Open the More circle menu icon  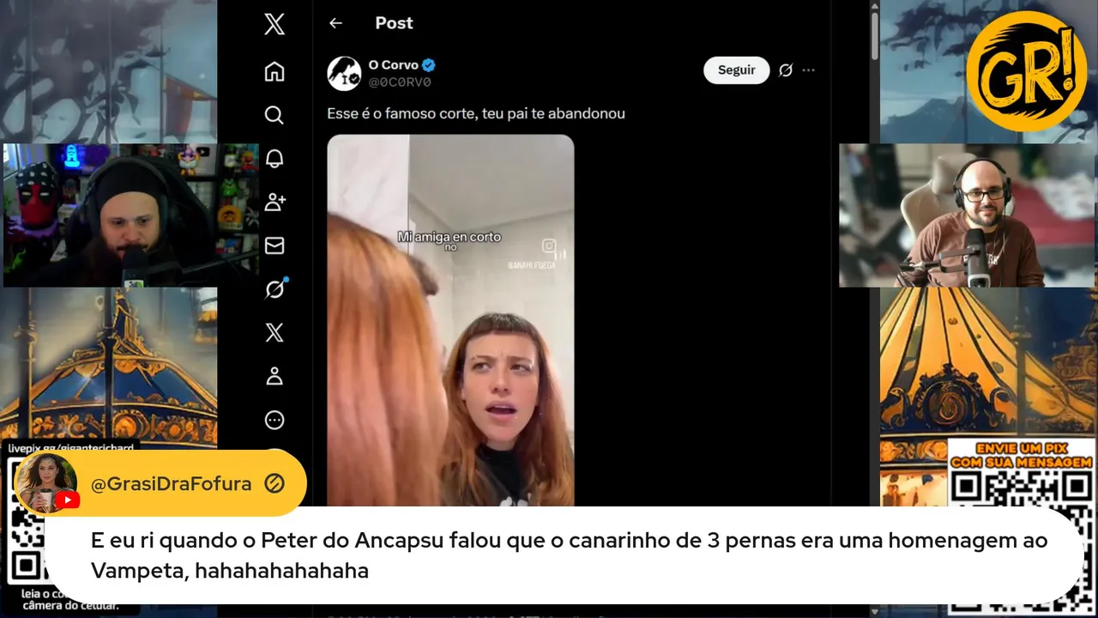(x=274, y=420)
